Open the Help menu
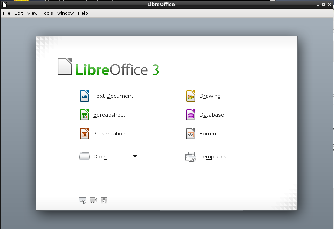The image size is (334, 229). coord(83,13)
